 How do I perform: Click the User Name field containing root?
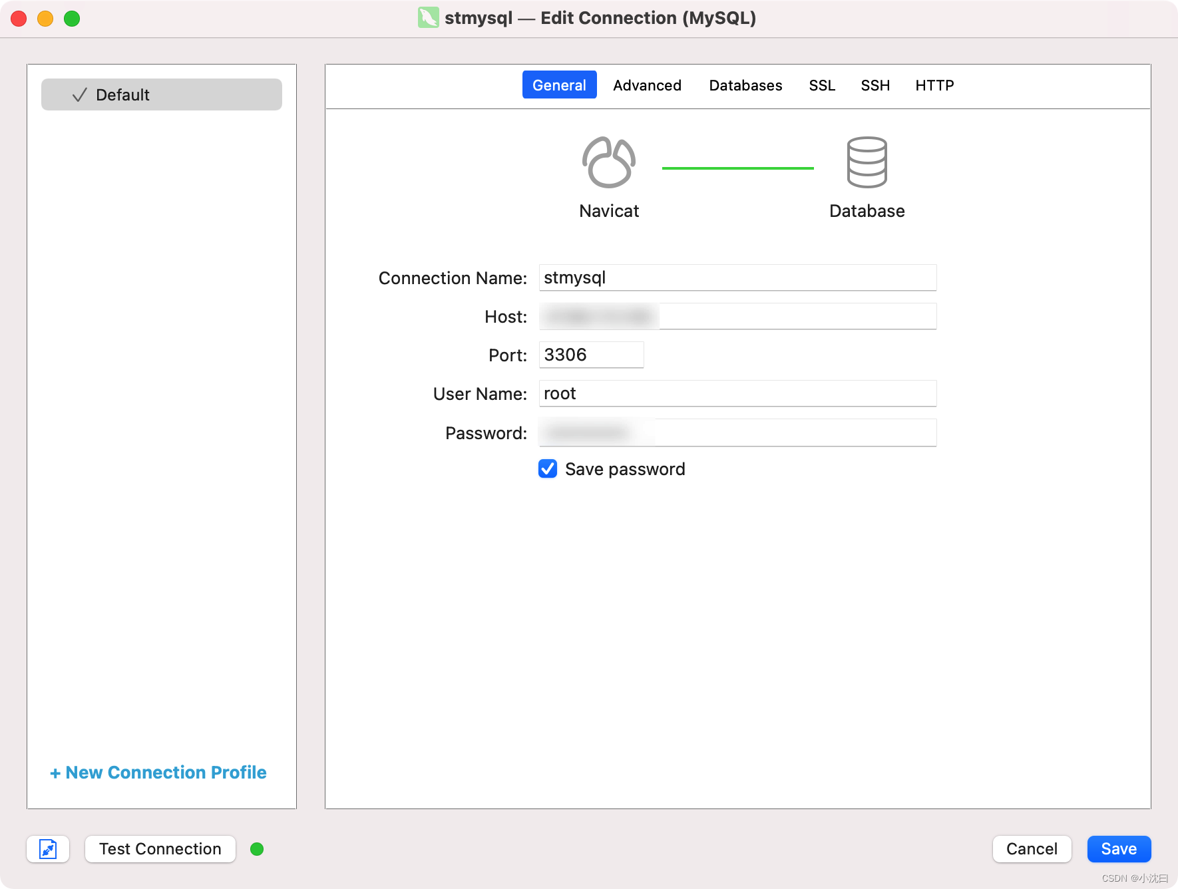point(737,393)
